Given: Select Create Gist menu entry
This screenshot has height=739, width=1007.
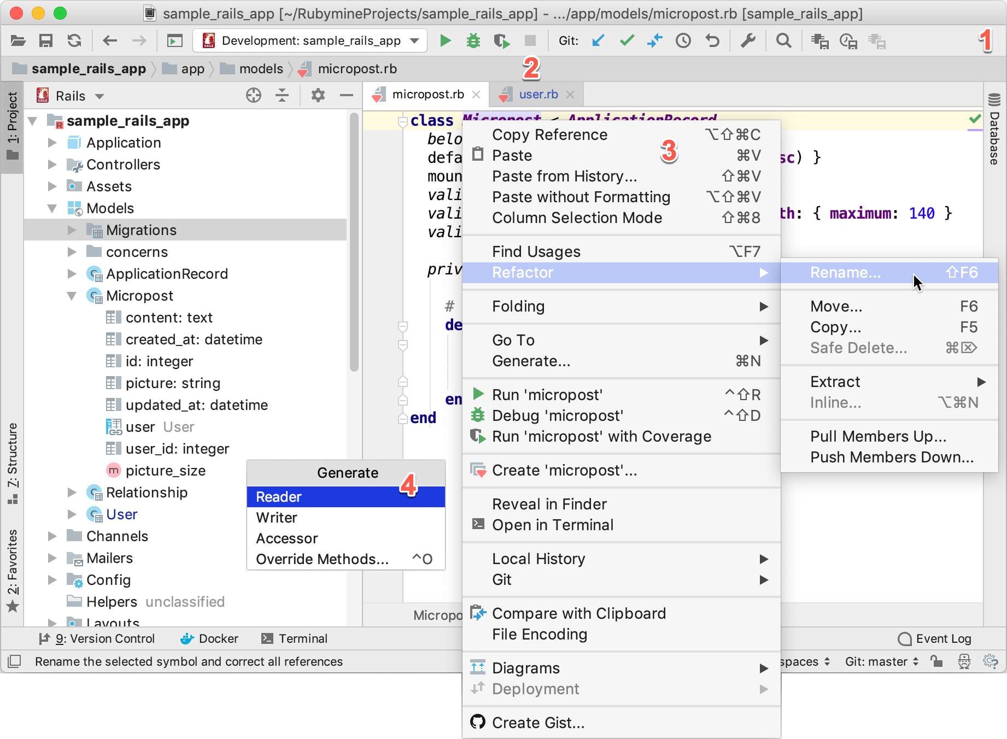Looking at the screenshot, I should coord(621,723).
